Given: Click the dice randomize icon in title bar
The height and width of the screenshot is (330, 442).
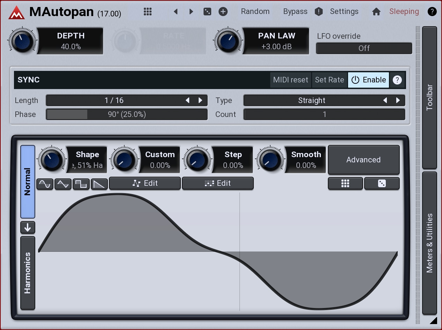Looking at the screenshot, I should coord(207,12).
